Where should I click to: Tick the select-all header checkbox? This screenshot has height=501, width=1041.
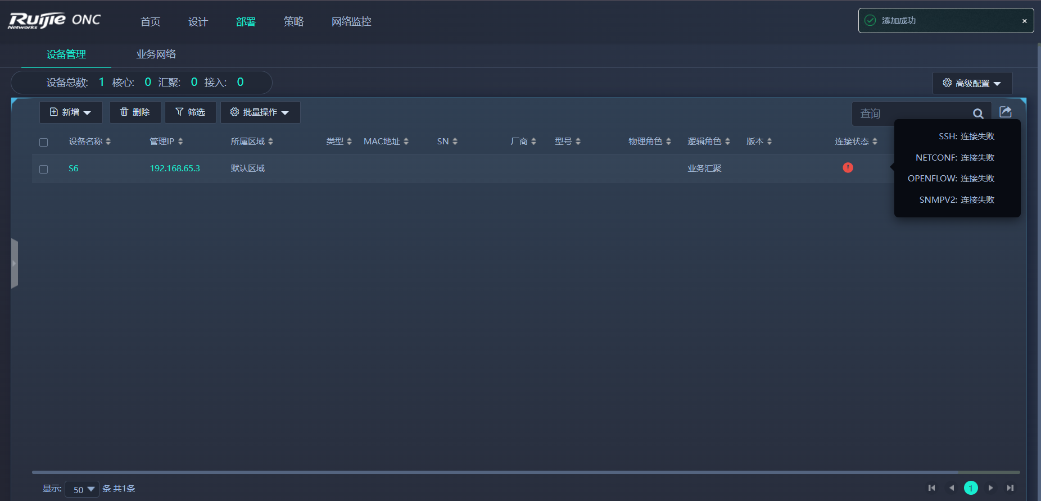[x=43, y=142]
